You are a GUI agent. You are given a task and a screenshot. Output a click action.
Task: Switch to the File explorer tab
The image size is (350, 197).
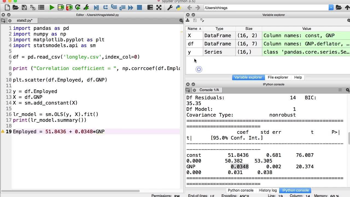click(278, 77)
